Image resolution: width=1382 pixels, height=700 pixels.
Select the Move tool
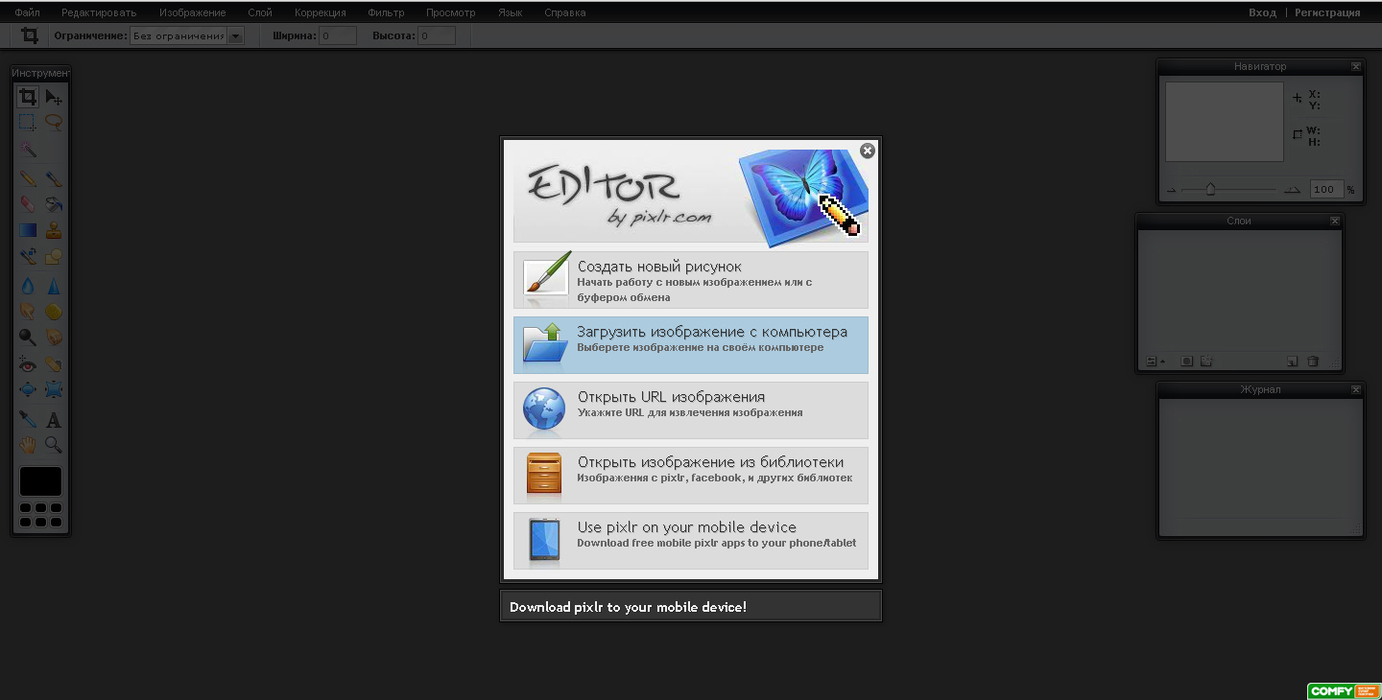[54, 97]
